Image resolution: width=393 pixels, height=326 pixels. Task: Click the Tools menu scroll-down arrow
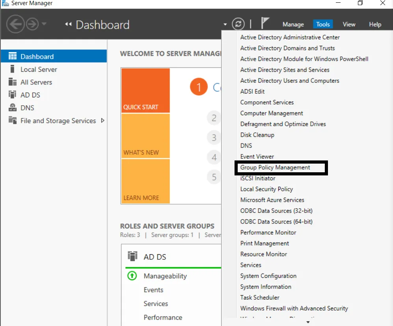coord(308,322)
